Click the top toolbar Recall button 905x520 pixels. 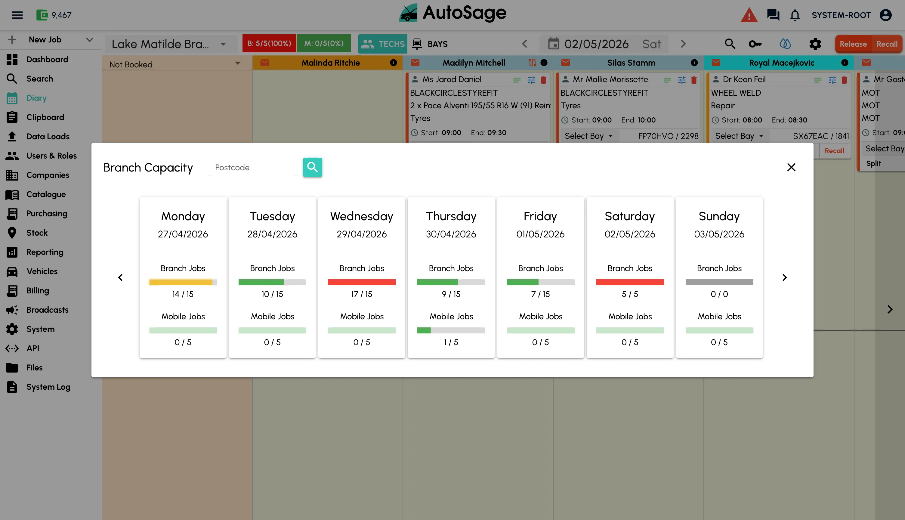coord(887,44)
